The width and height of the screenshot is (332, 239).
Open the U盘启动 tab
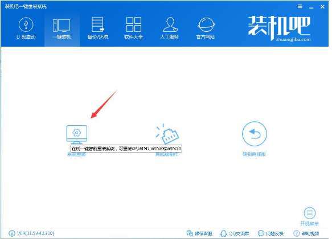[26, 28]
